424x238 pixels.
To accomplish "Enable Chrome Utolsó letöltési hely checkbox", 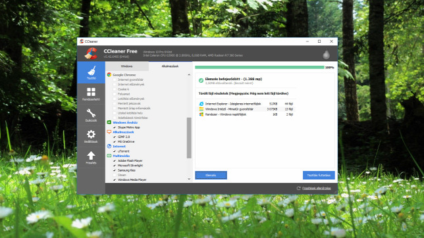I will click(x=115, y=113).
